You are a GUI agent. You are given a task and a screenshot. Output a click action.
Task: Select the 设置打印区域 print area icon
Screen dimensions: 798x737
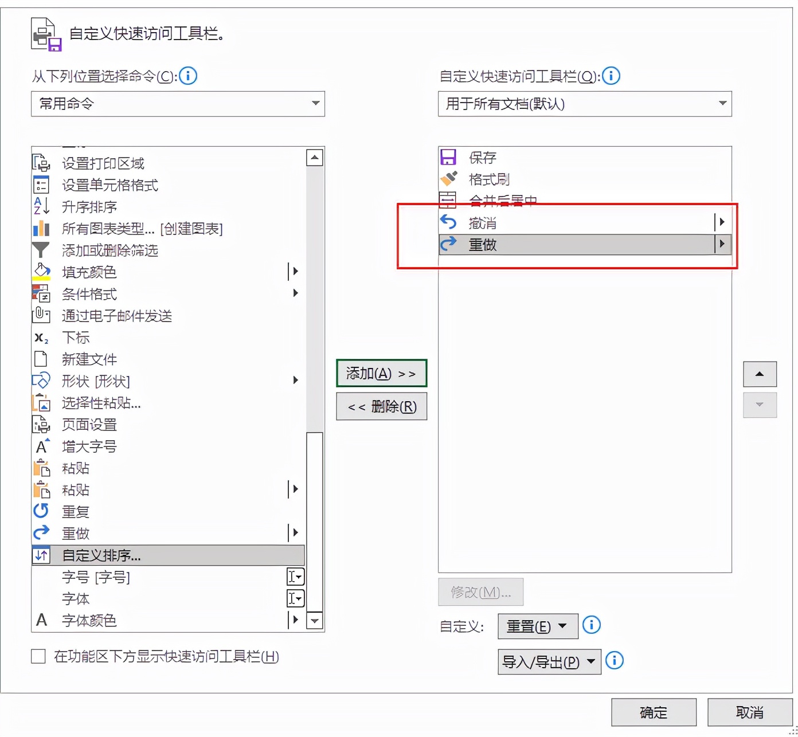click(x=41, y=163)
